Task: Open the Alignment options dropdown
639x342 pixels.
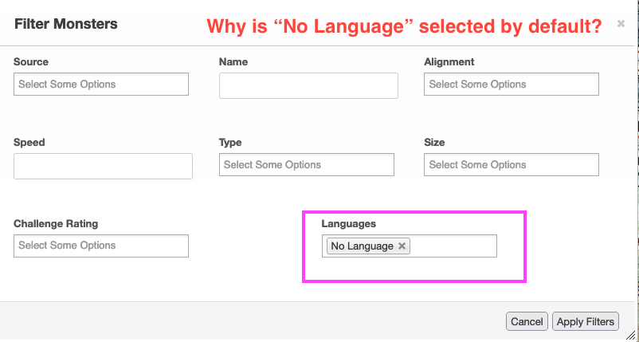Action: [x=512, y=84]
